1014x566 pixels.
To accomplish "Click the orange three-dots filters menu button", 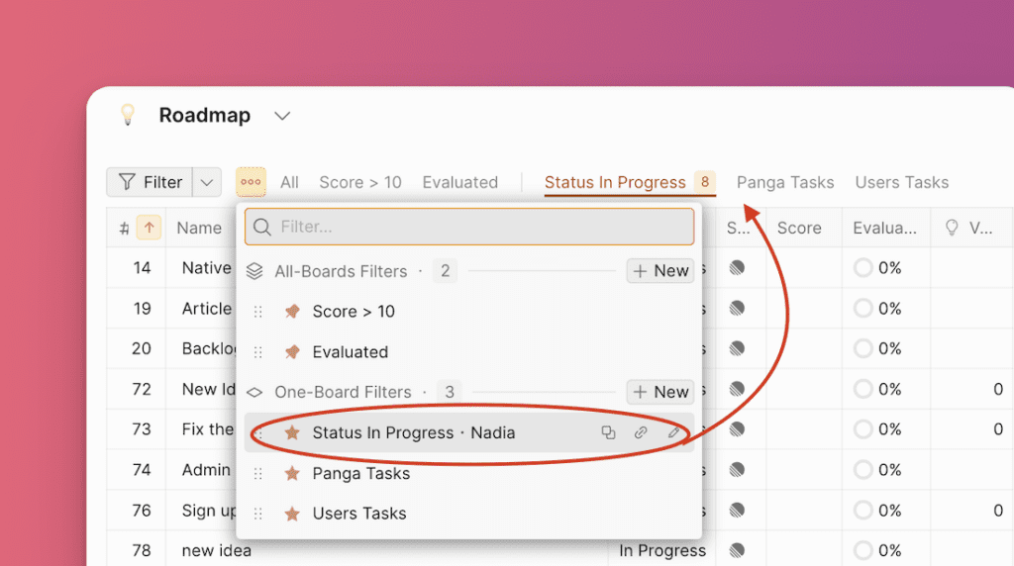I will [x=251, y=182].
